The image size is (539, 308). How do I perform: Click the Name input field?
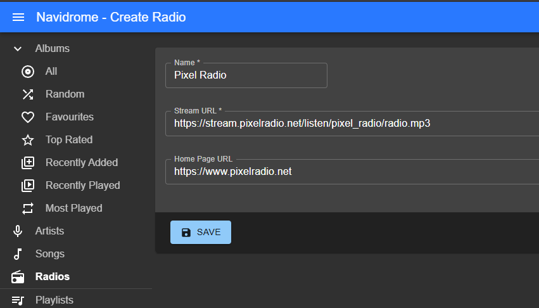pos(246,75)
